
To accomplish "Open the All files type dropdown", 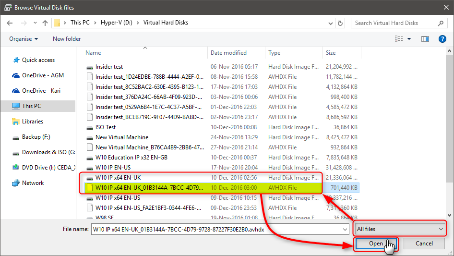I will point(400,229).
